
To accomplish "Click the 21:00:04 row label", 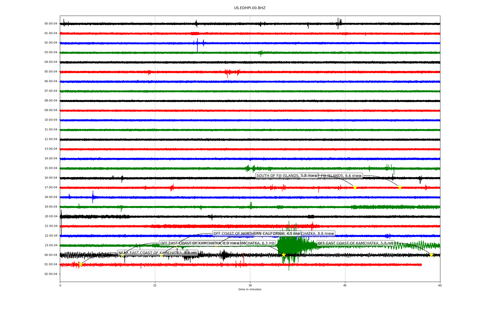I will 51,226.
